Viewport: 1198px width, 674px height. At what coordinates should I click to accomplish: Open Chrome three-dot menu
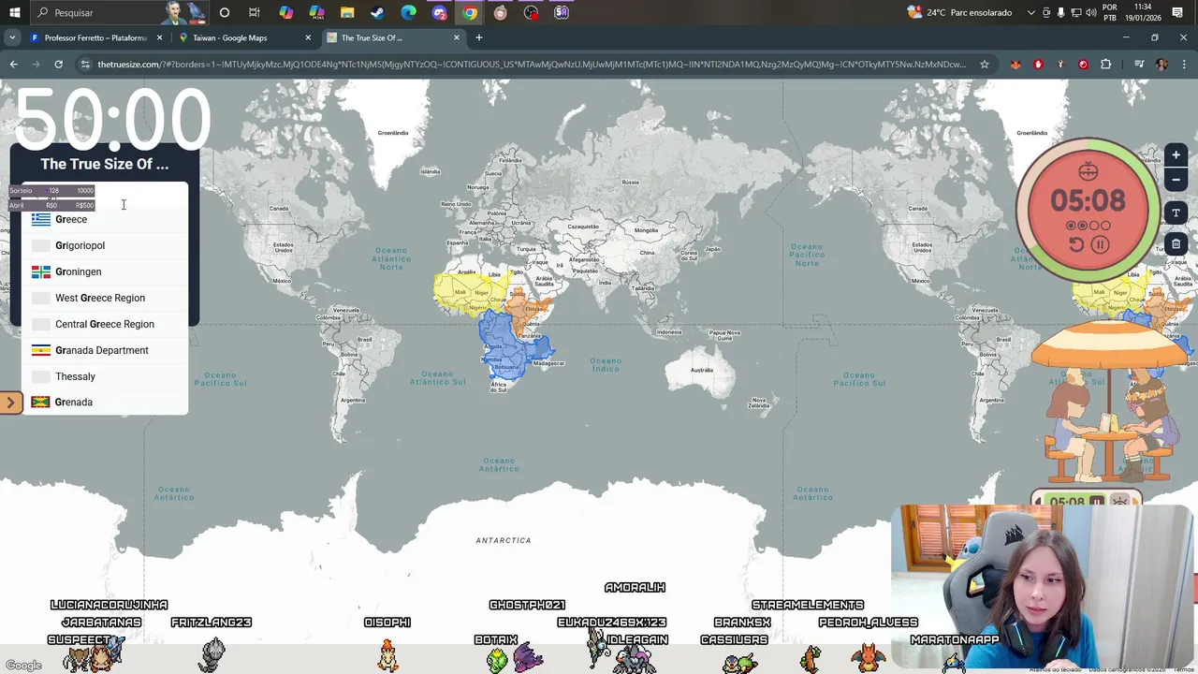tap(1184, 64)
